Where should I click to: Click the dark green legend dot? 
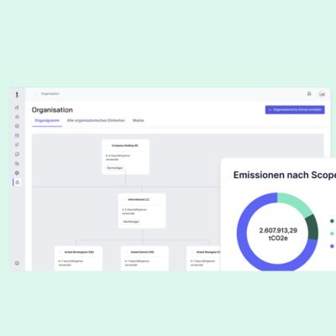tap(332, 221)
